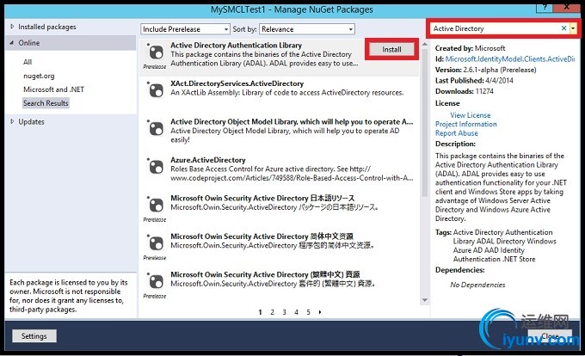Expand the Installed packages section

pyautogui.click(x=12, y=27)
